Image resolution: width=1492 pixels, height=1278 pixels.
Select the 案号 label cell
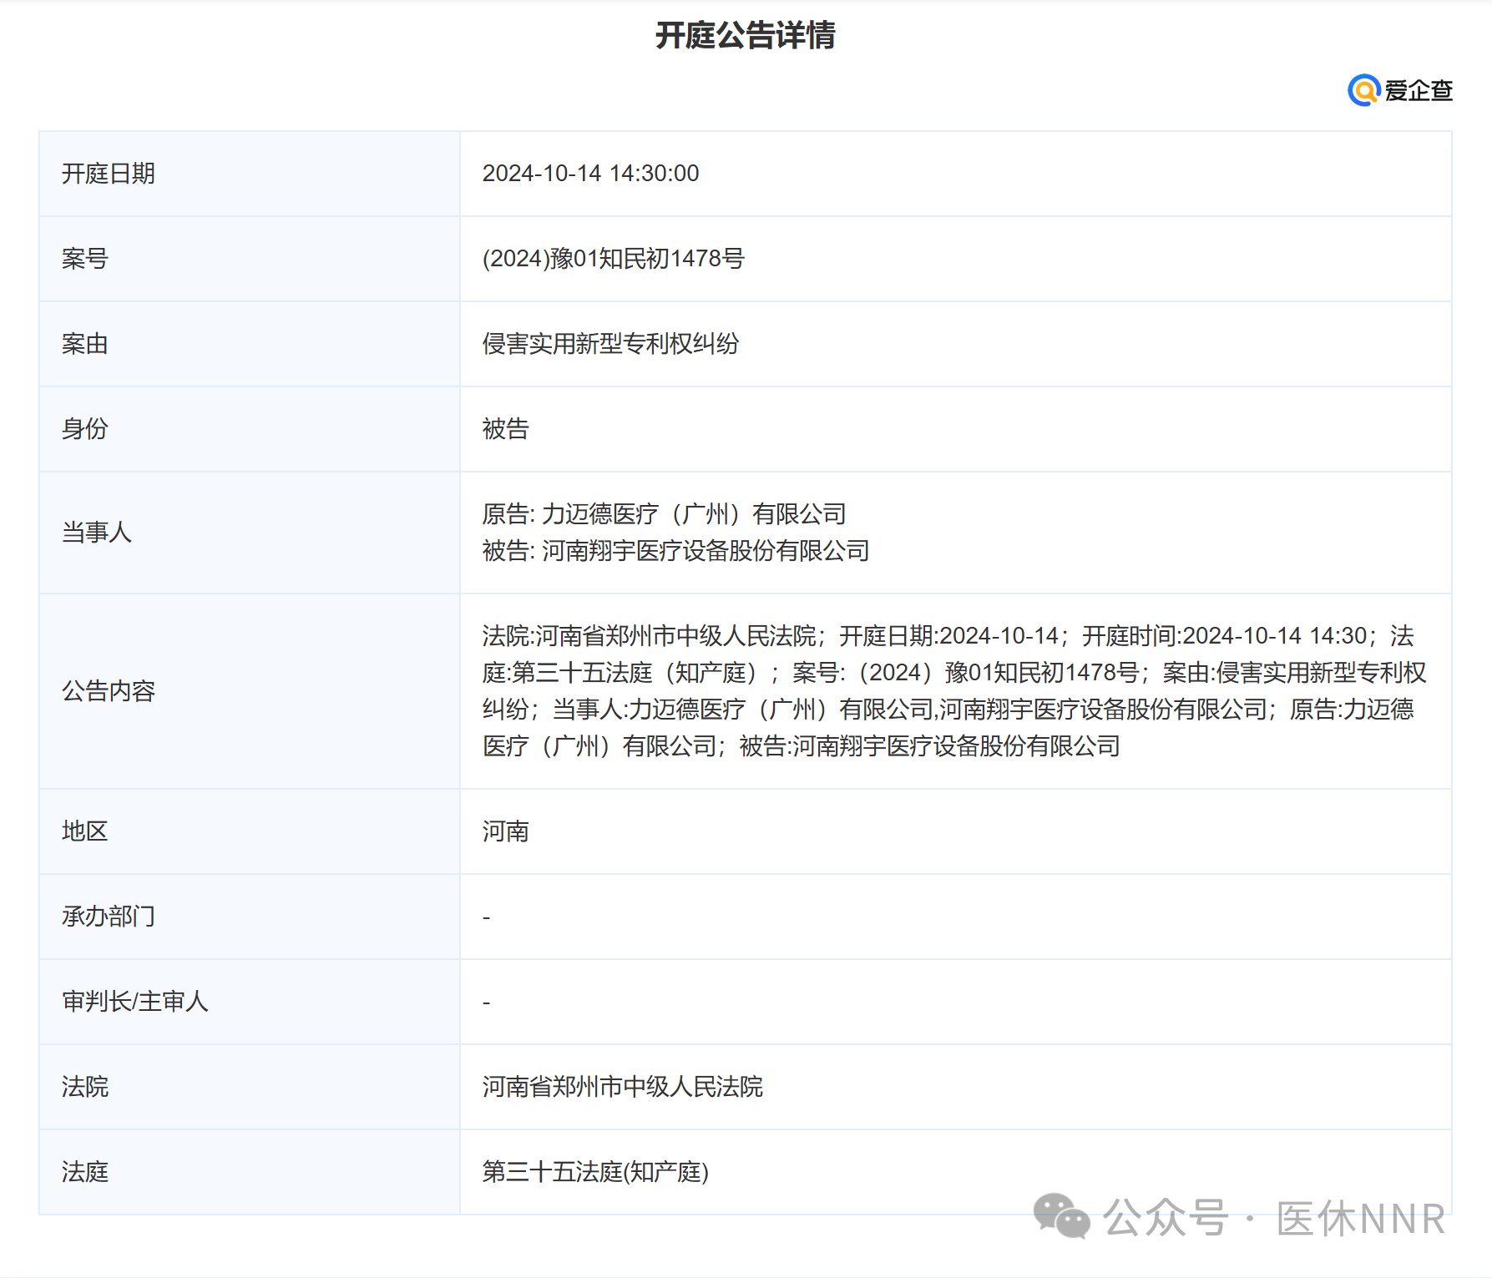[250, 259]
